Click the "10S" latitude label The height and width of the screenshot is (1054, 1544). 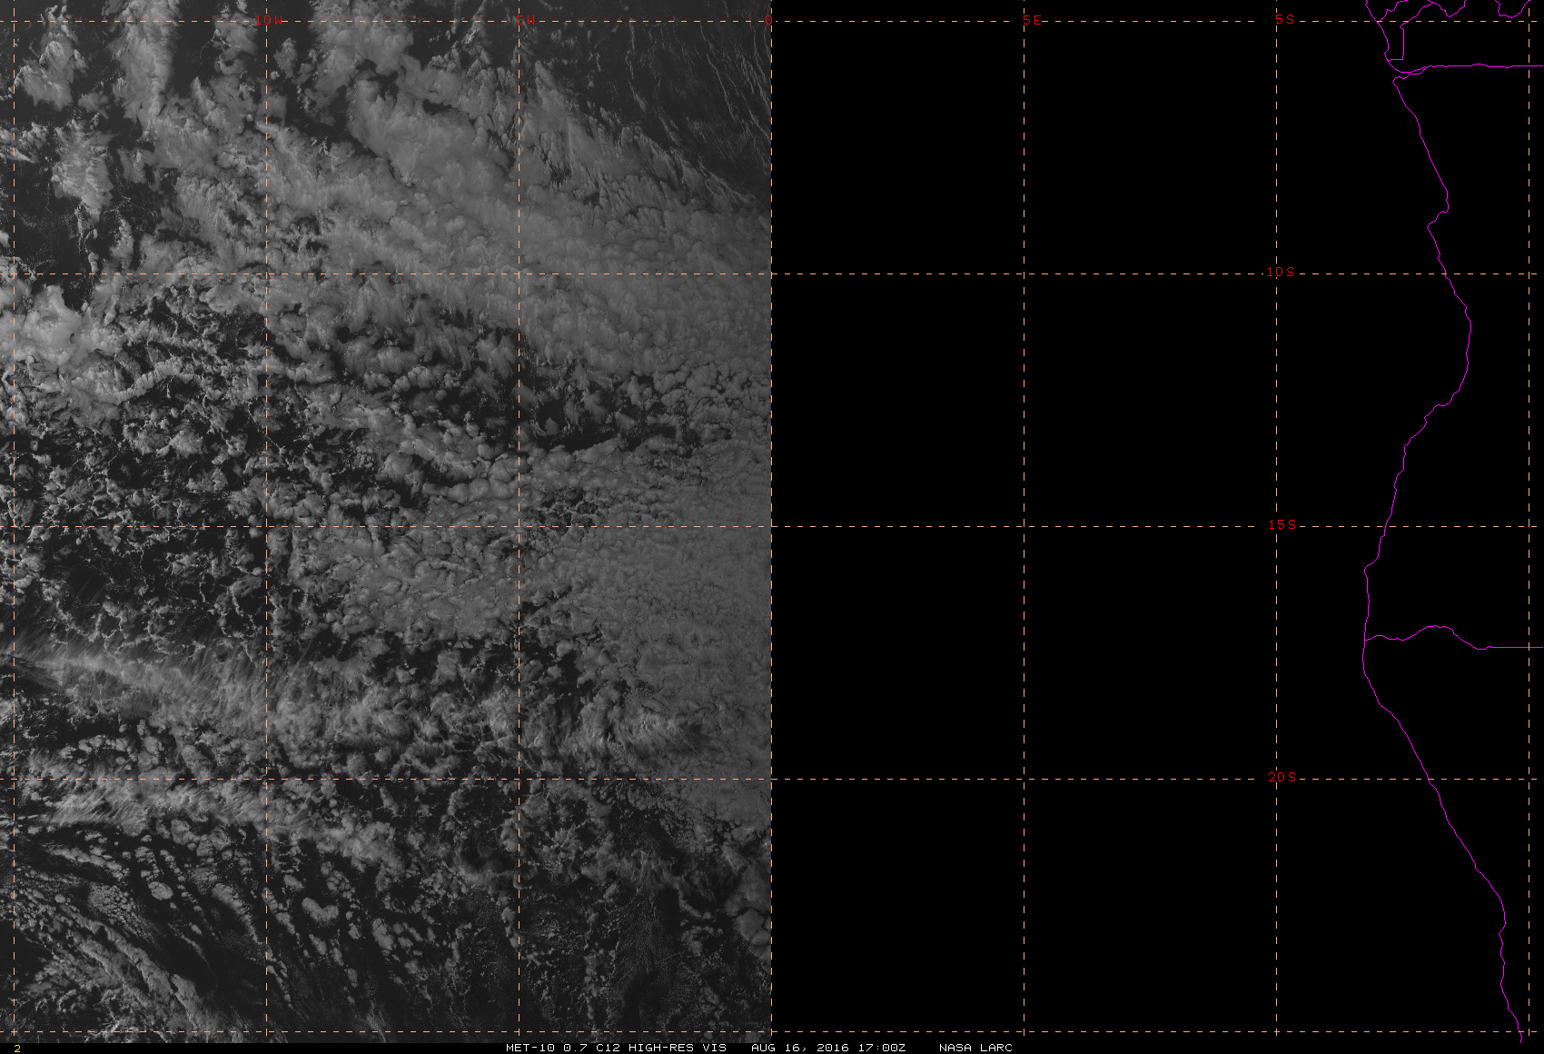[x=1281, y=272]
